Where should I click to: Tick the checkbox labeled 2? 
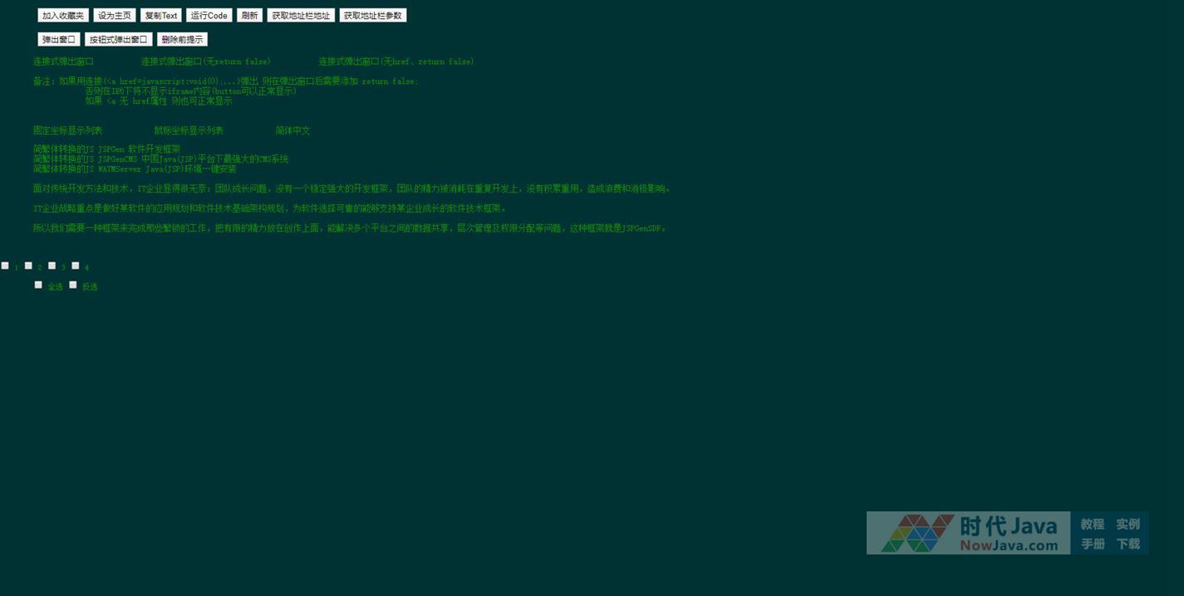click(x=28, y=266)
